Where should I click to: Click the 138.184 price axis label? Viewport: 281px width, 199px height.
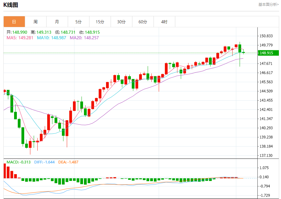click(266, 146)
